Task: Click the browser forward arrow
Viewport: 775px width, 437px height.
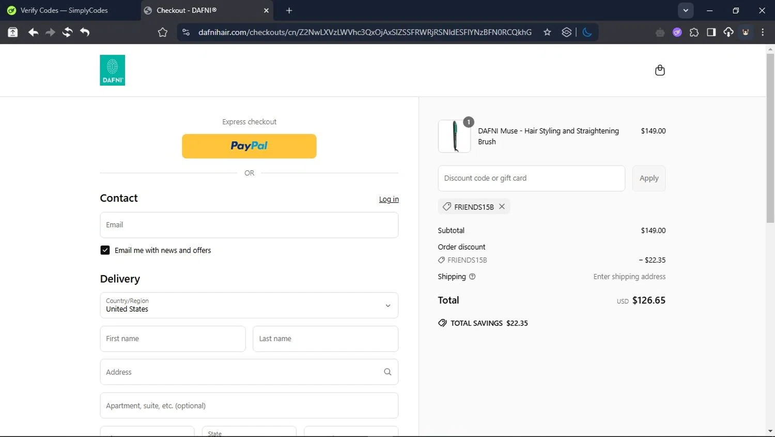Action: [x=50, y=33]
